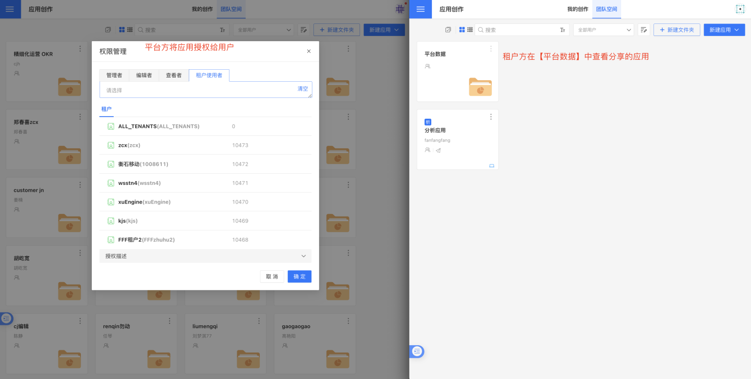Open the hamburger menu in the left window
This screenshot has height=379, width=751.
[x=10, y=9]
